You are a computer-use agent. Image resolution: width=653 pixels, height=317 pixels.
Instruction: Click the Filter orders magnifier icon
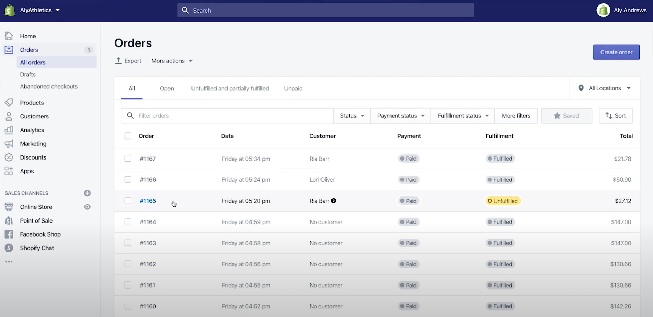click(x=130, y=116)
